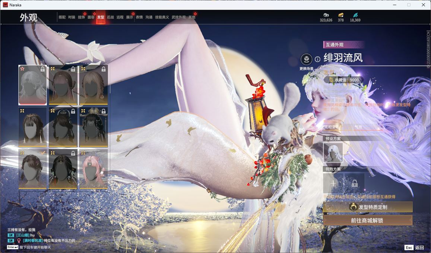The width and height of the screenshot is (431, 253).
Task: Select the dark brown blunt-bangs hairstyle thumbnail
Action: [x=32, y=127]
